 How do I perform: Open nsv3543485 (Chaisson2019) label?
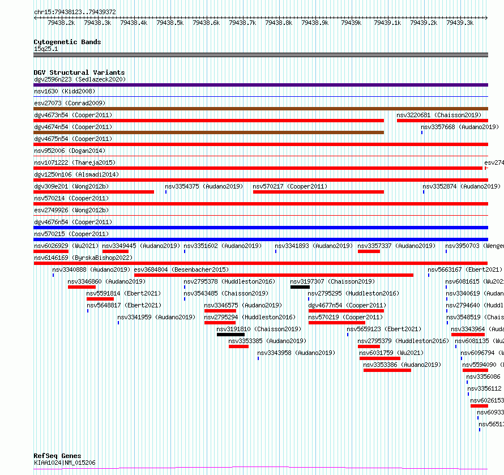click(226, 293)
